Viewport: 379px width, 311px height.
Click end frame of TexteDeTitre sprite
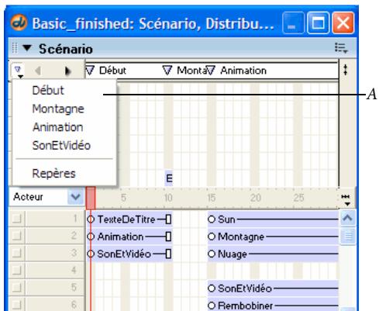click(x=168, y=219)
